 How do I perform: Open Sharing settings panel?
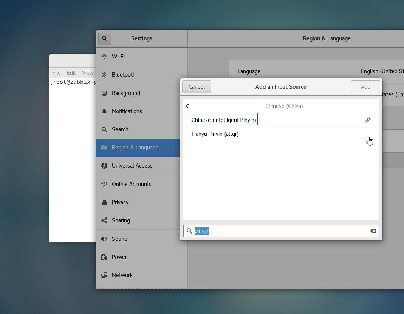138,220
